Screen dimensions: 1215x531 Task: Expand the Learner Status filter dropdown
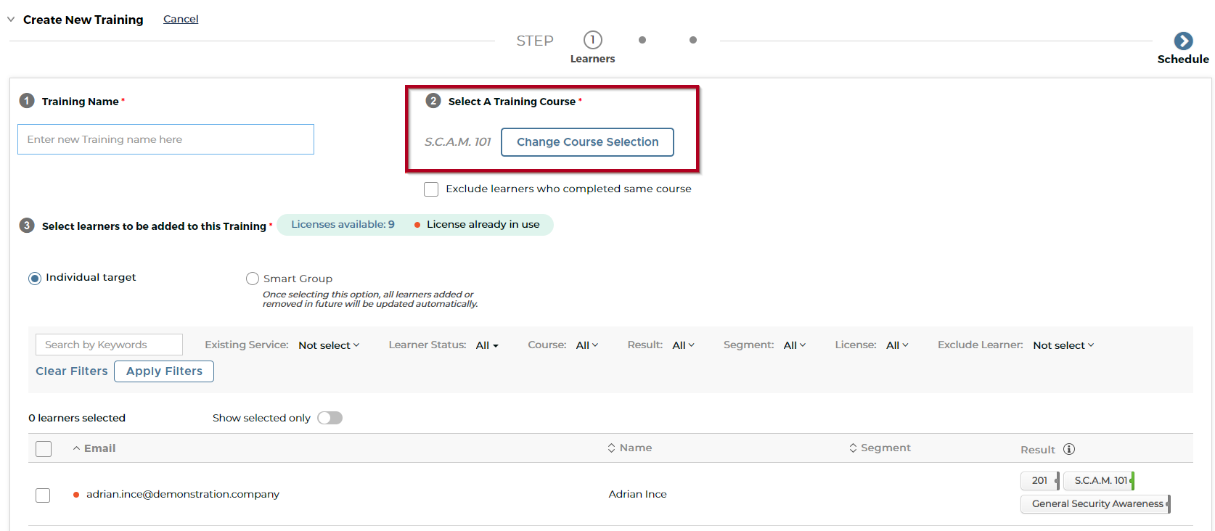487,345
